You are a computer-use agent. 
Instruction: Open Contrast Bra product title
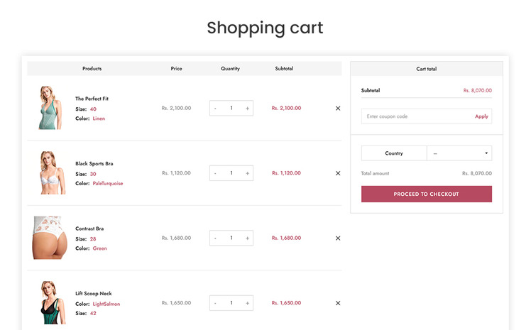(x=89, y=229)
